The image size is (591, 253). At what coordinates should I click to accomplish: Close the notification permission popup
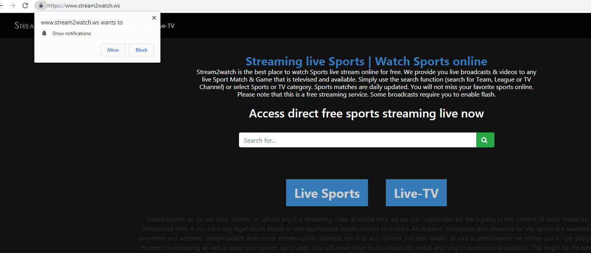point(154,18)
